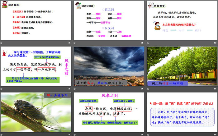Select slide 15 showing green trees
This screenshot has width=218, height=136.
182,66
